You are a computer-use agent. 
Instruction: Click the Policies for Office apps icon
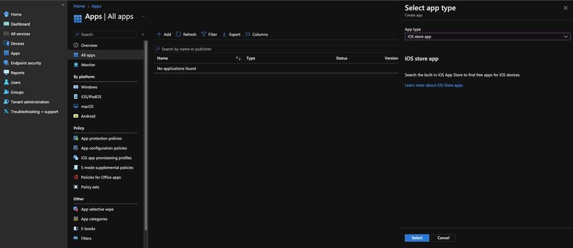pos(76,177)
